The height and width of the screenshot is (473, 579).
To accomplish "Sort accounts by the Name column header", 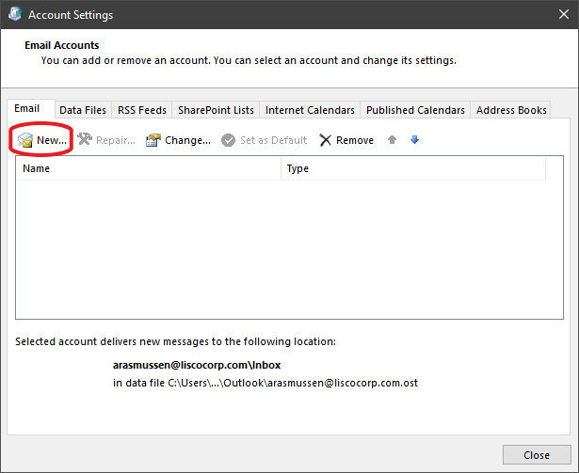I will point(149,169).
